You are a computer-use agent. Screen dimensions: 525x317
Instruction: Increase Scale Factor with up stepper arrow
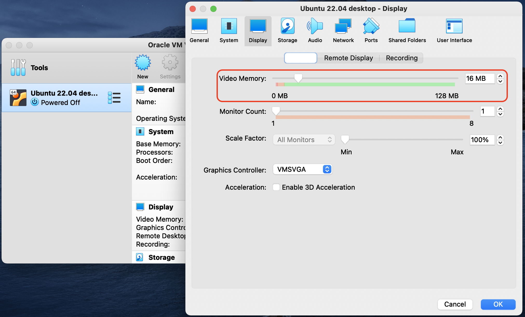[x=500, y=137]
